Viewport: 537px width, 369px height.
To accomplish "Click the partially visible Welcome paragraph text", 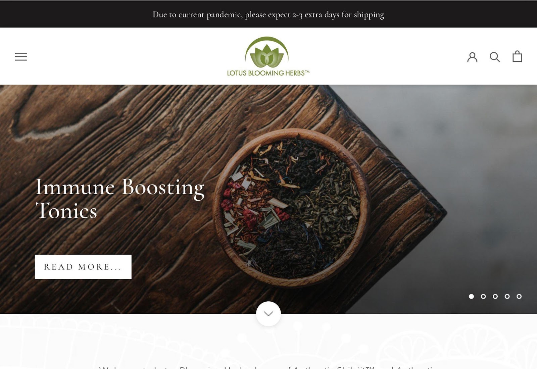I will pos(268,367).
